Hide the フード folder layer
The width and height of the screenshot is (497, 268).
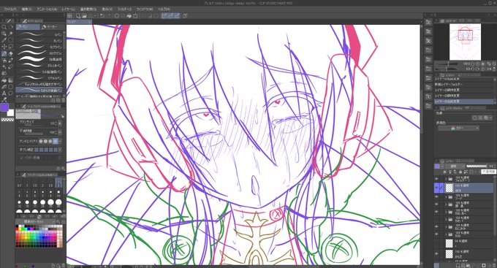(436, 196)
